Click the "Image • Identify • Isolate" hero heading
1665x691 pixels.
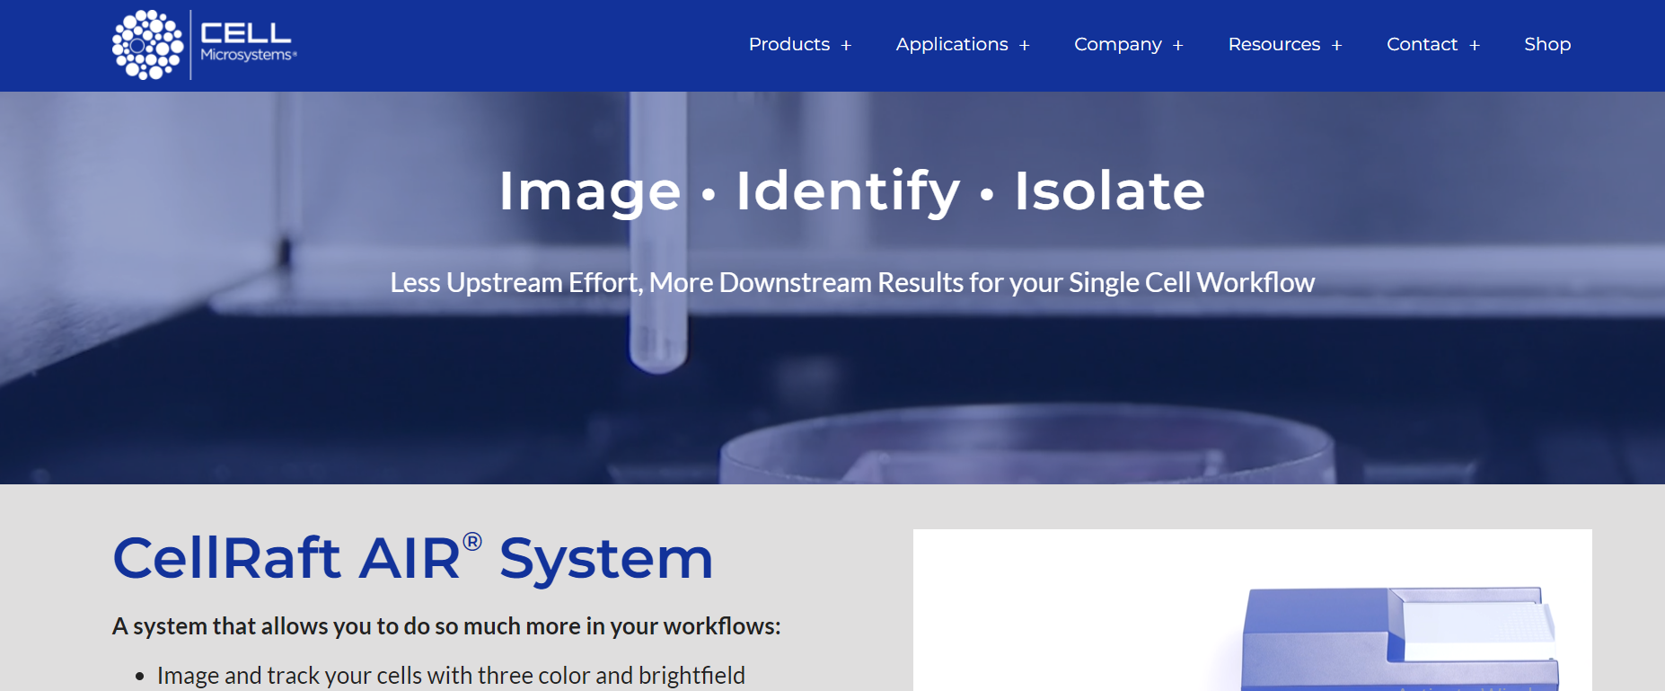coord(851,190)
